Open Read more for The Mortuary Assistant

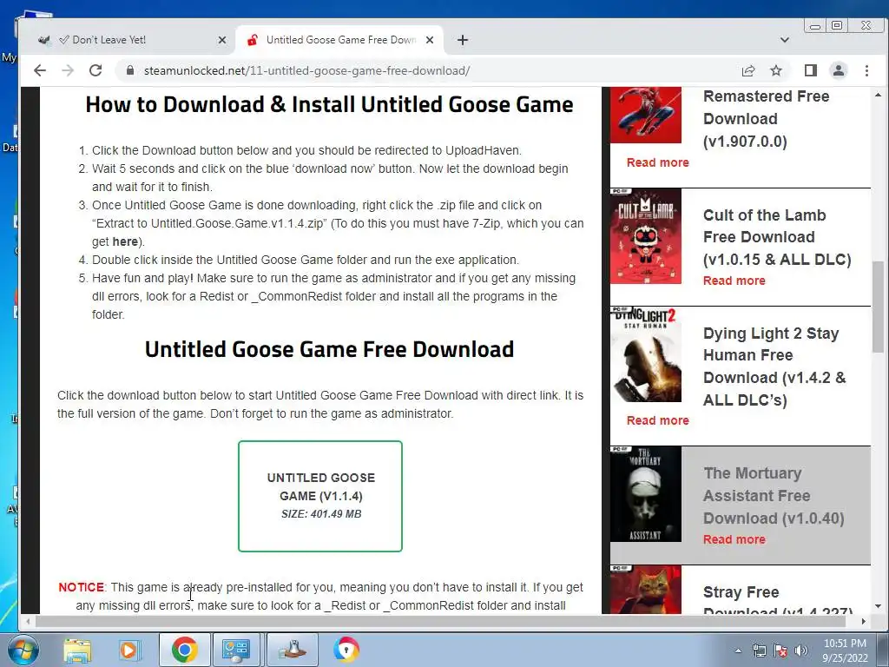click(734, 539)
